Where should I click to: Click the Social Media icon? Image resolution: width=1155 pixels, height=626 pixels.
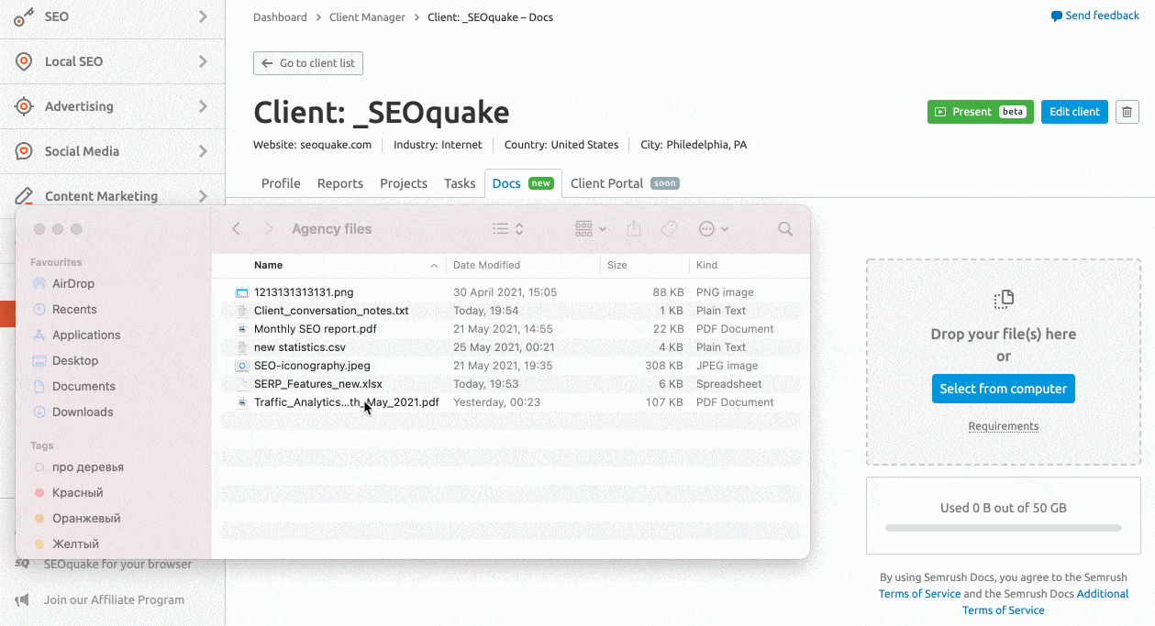[x=24, y=151]
